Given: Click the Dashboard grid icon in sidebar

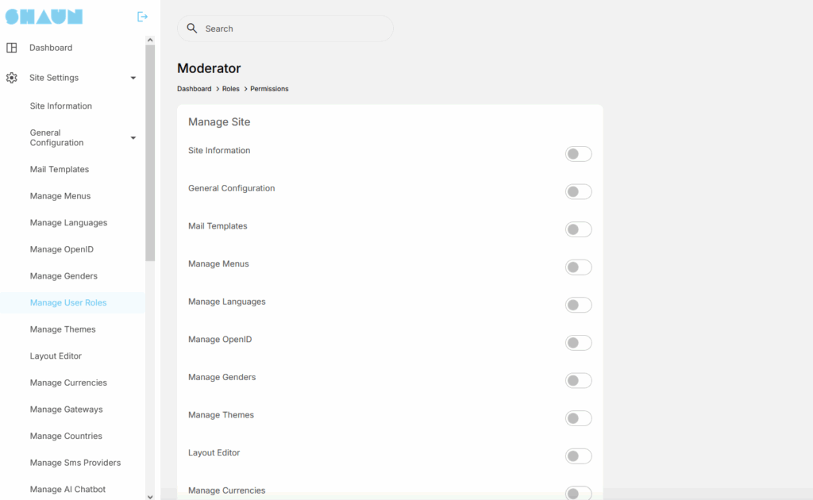Looking at the screenshot, I should tap(12, 48).
